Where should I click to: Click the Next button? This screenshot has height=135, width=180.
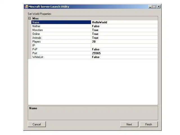click(x=129, y=124)
